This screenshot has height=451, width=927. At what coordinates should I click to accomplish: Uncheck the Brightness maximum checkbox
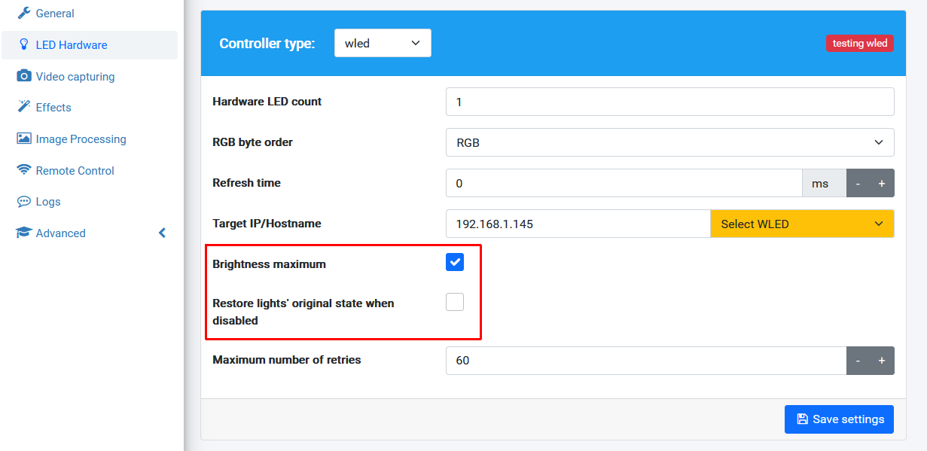click(x=455, y=262)
